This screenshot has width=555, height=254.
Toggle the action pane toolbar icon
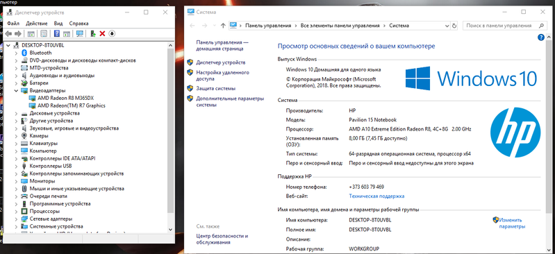(67, 33)
